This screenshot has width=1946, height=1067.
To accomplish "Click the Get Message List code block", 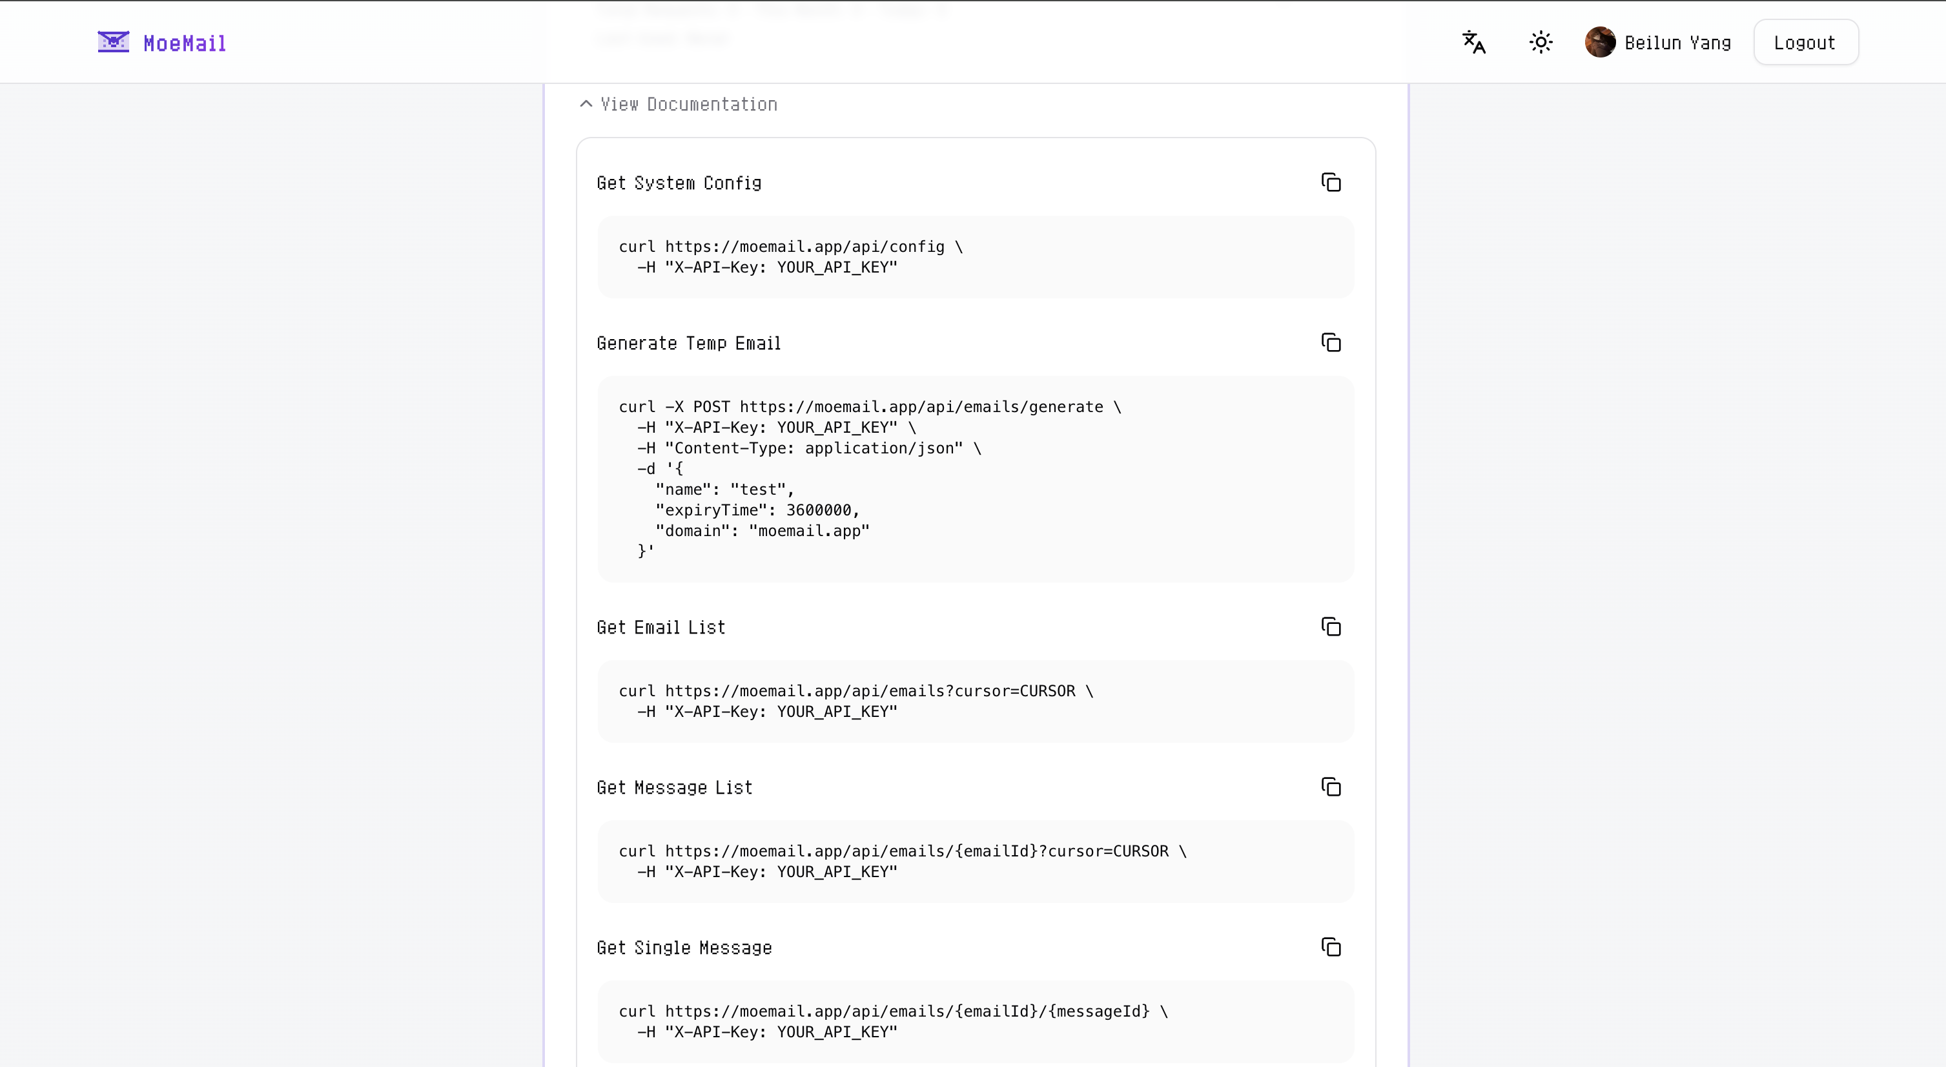I will click(x=974, y=862).
